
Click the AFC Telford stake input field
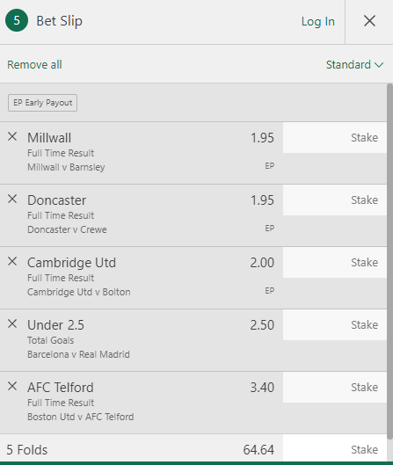pyautogui.click(x=335, y=388)
